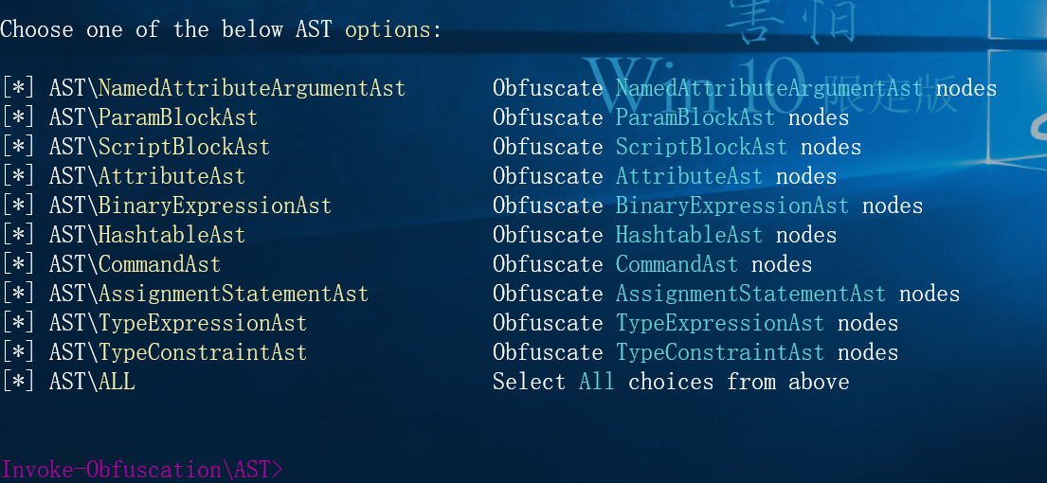Screen dimensions: 1047x483
Task: Choose the AST\ALL option
Action: click(x=92, y=382)
